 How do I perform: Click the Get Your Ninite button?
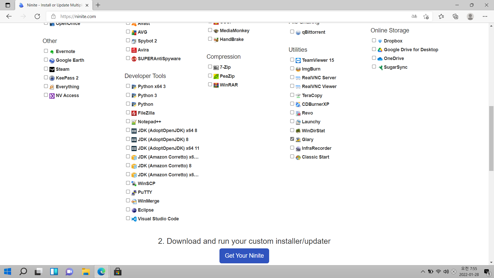click(244, 256)
